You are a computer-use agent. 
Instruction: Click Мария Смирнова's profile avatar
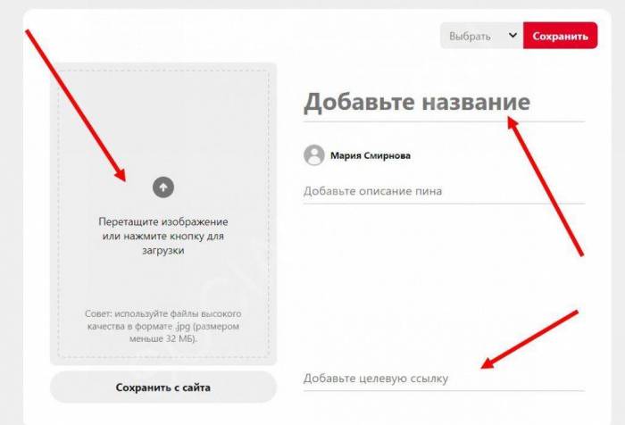[314, 155]
